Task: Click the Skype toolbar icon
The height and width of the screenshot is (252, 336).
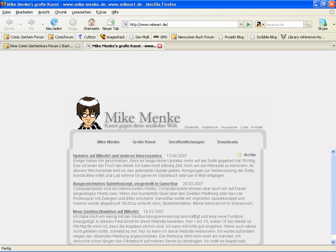Action: tap(323, 22)
